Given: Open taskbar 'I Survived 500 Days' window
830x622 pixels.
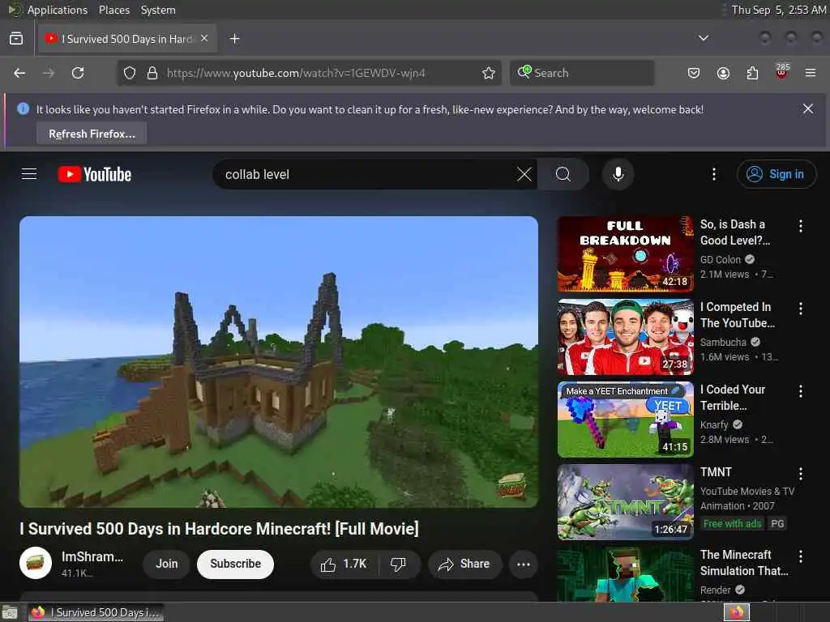Looking at the screenshot, I should [x=96, y=612].
